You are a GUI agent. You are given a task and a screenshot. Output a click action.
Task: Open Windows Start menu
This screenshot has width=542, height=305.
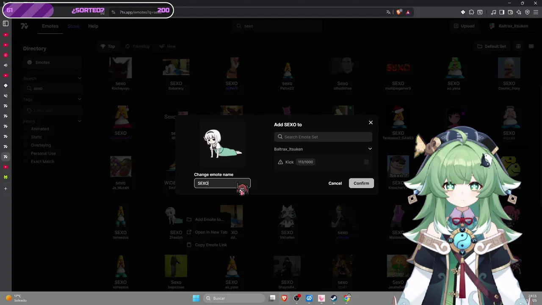196,298
